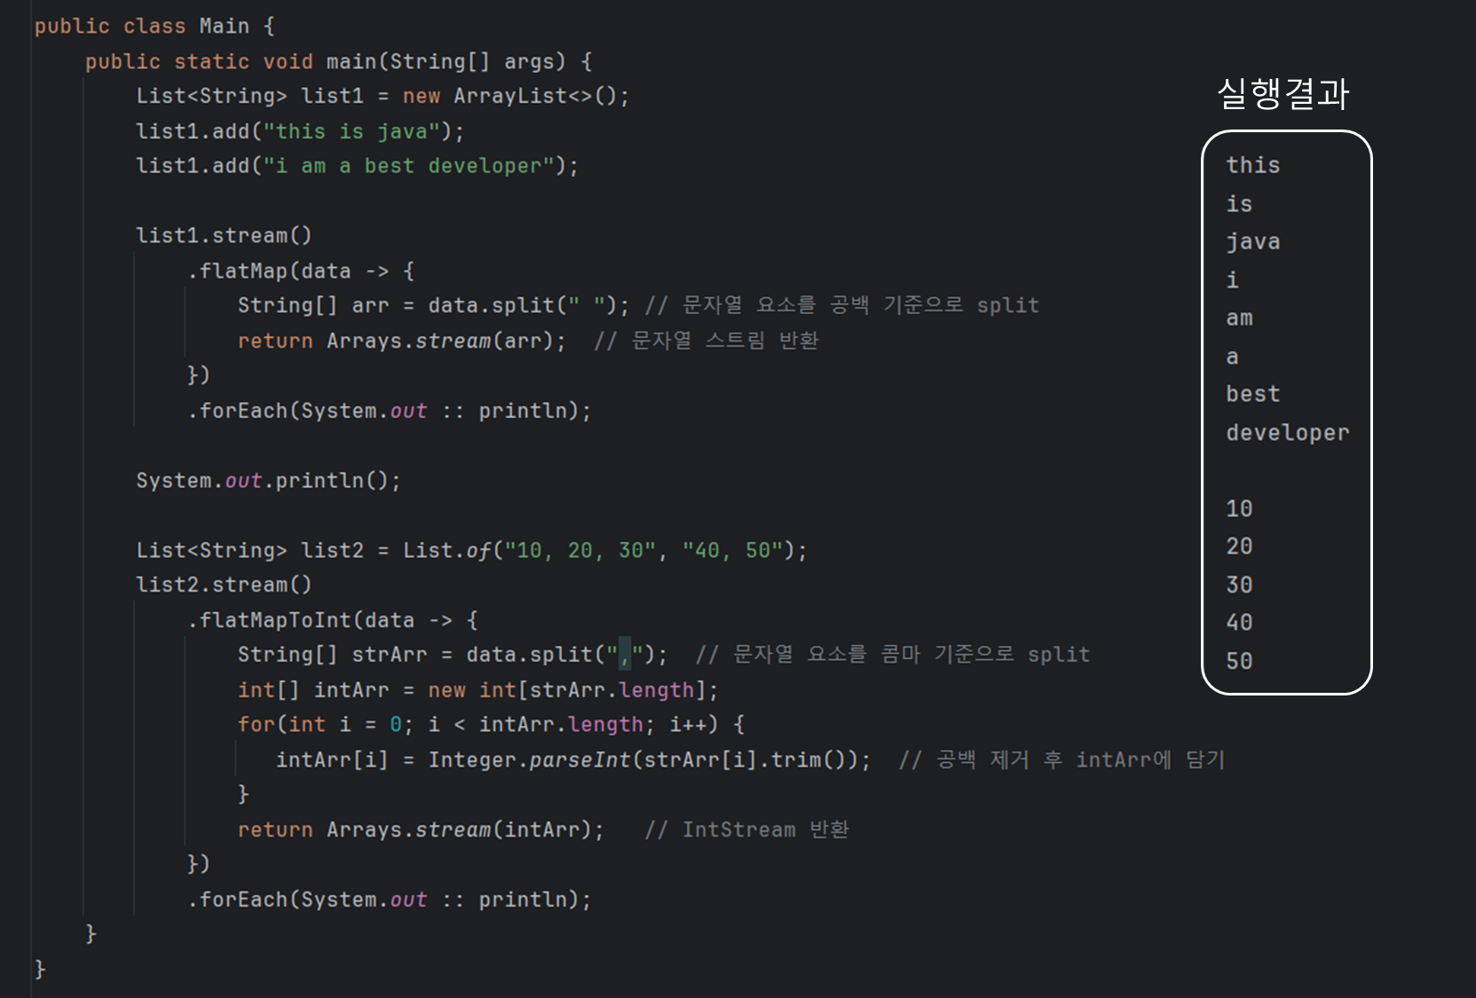
Task: Click the '// 문자열 스트림 반환' comment
Action: (x=706, y=341)
